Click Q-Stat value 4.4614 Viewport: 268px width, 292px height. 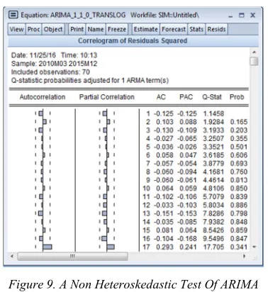[x=213, y=180]
